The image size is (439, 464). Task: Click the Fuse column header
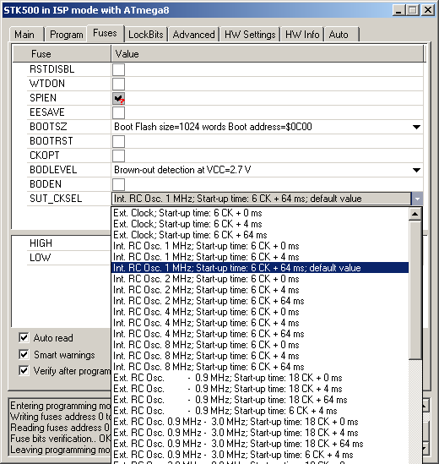click(62, 54)
